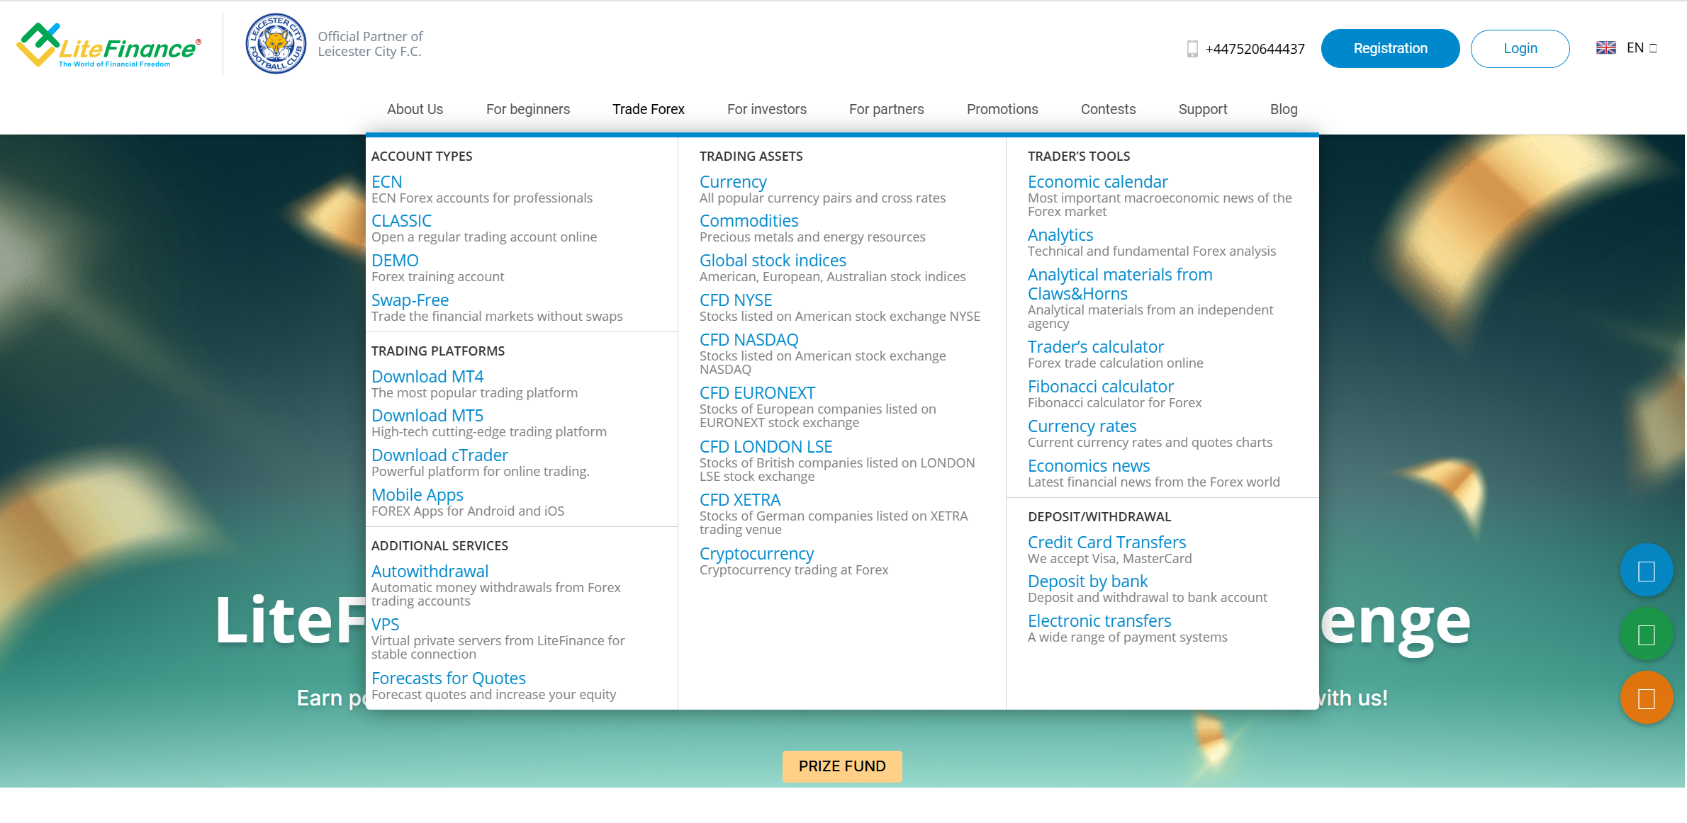Screen dimensions: 1687x823
Task: Open the Credit Card Transfers link
Action: [x=1106, y=543]
